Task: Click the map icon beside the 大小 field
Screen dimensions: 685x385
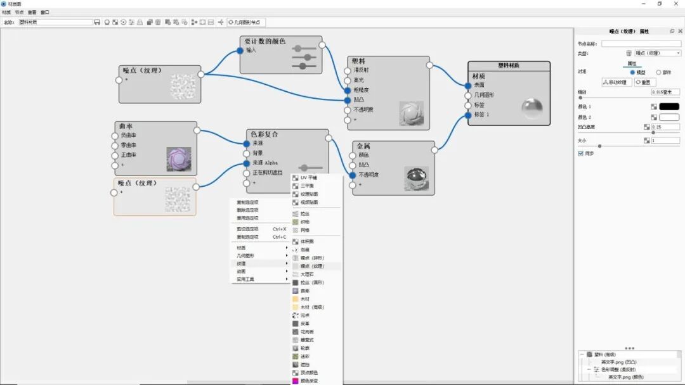Action: tap(647, 139)
